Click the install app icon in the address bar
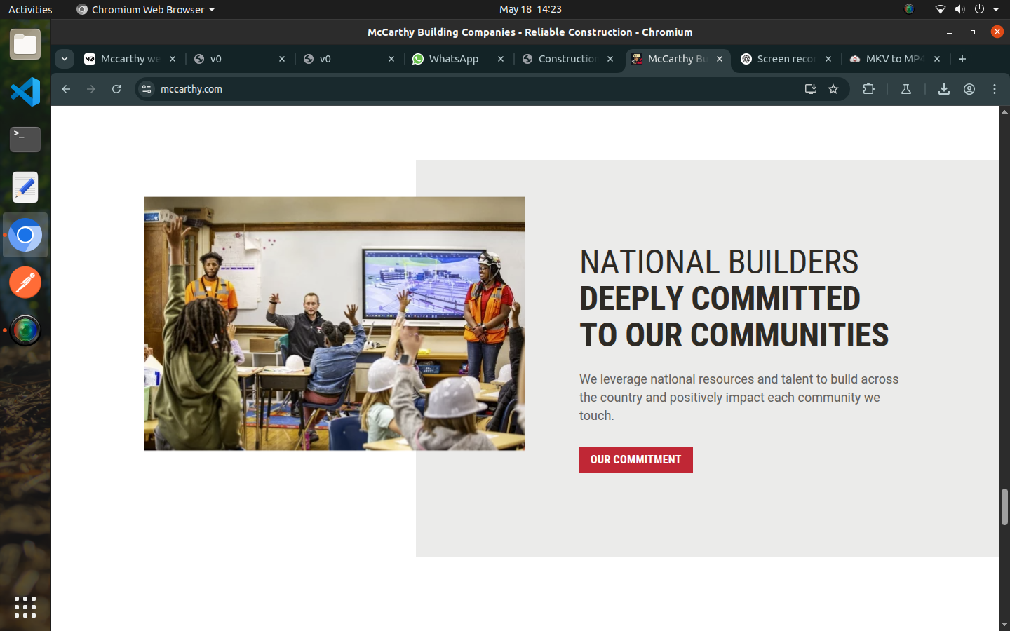The width and height of the screenshot is (1010, 631). (810, 89)
